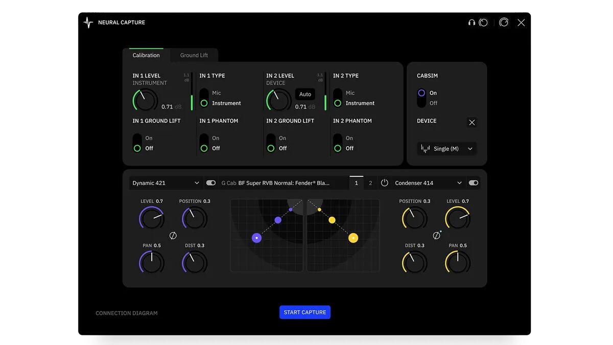Click the headphones monitor icon
This screenshot has width=613, height=345.
pyautogui.click(x=471, y=22)
